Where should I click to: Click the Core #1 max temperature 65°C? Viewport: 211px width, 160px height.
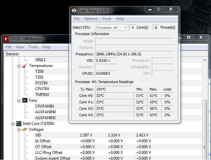153,102
